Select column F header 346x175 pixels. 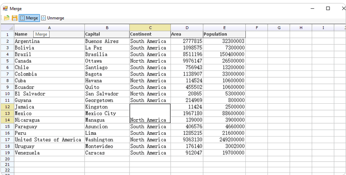tap(257, 28)
